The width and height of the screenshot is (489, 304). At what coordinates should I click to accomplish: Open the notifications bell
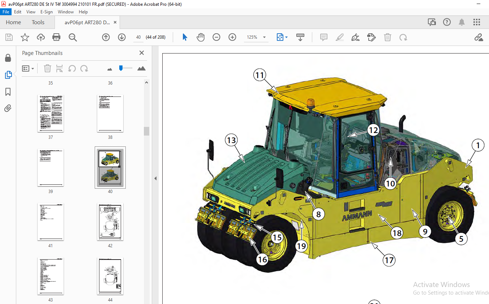point(462,22)
